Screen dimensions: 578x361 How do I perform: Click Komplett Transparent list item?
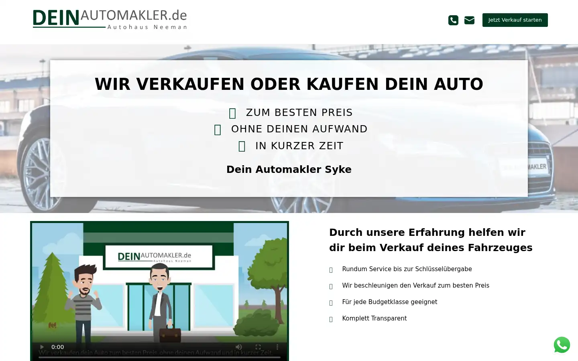click(x=374, y=318)
